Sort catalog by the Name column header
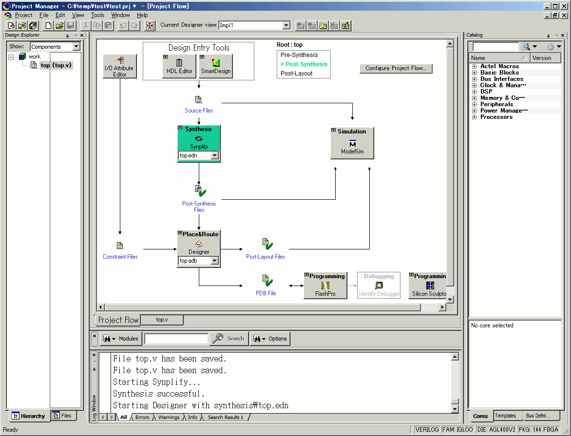 [499, 58]
